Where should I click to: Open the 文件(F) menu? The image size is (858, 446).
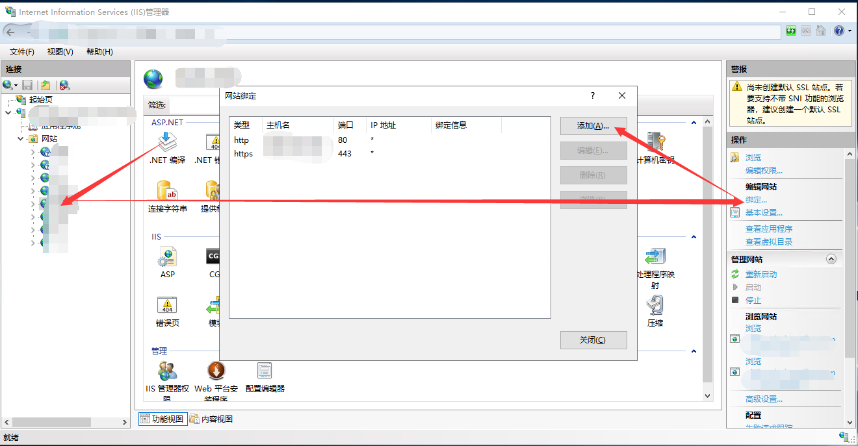(x=22, y=52)
